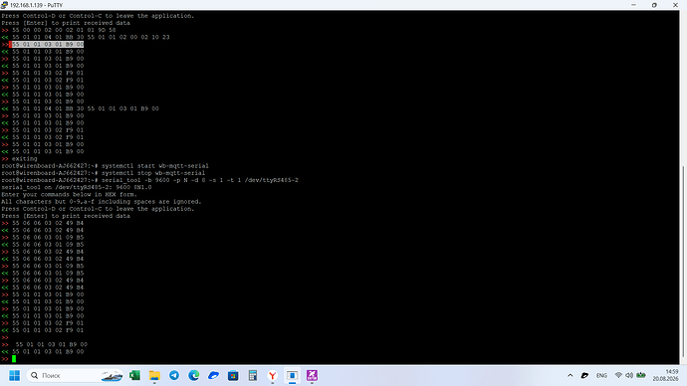Open Telegram from the taskbar

(x=174, y=375)
